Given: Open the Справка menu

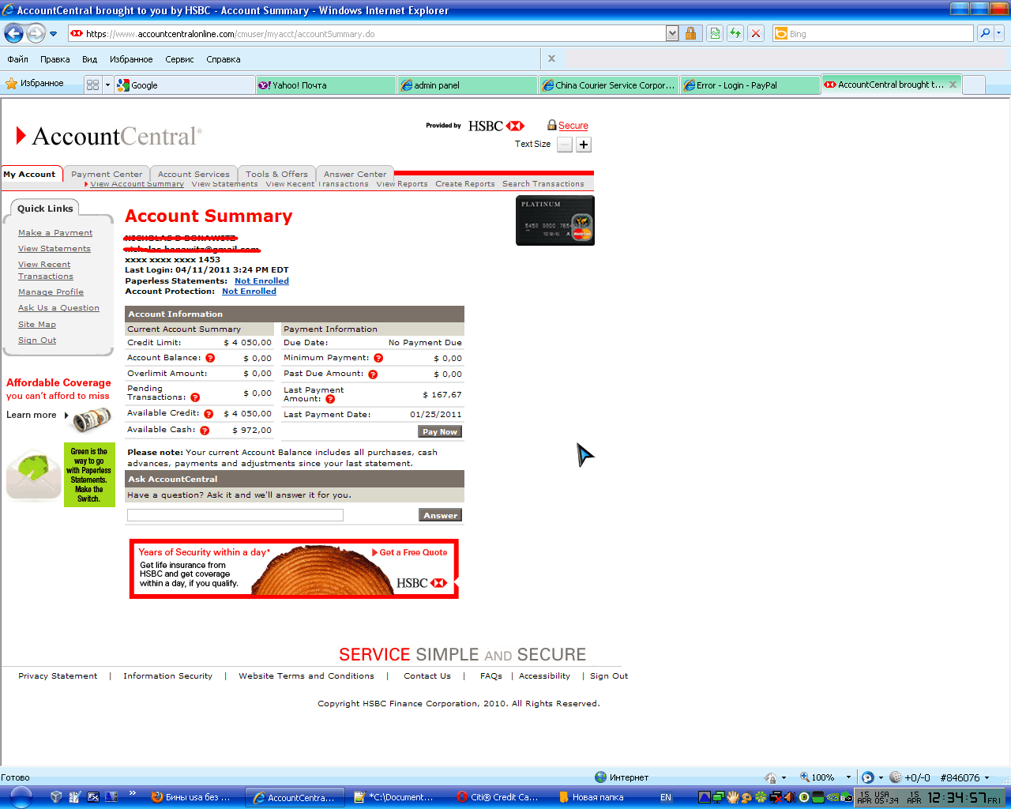Looking at the screenshot, I should pyautogui.click(x=224, y=59).
